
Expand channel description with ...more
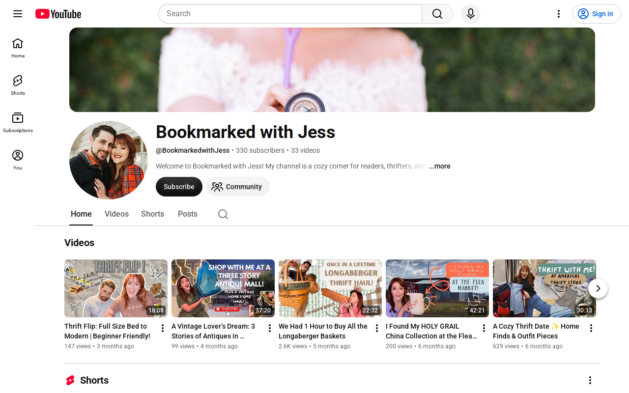(x=439, y=166)
